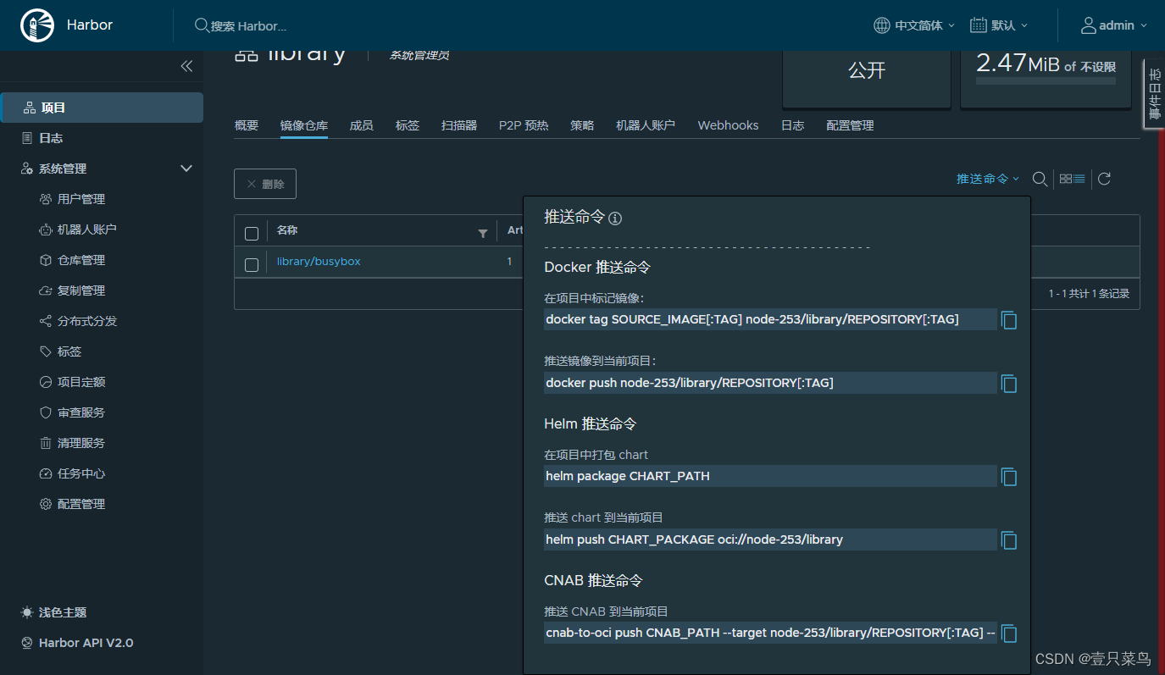Open the 默认 date format dropdown

1009,25
